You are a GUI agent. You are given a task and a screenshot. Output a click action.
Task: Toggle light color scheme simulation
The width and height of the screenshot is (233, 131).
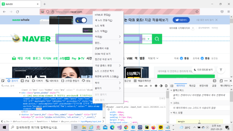(x=156, y=86)
